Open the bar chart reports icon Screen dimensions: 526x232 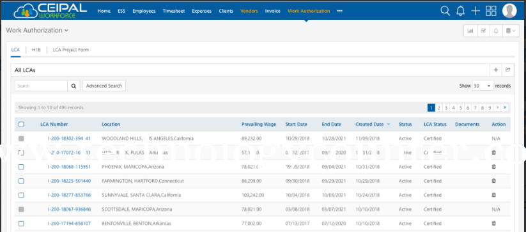pyautogui.click(x=470, y=31)
